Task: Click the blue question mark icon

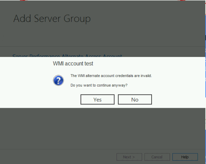Action: coord(58,80)
